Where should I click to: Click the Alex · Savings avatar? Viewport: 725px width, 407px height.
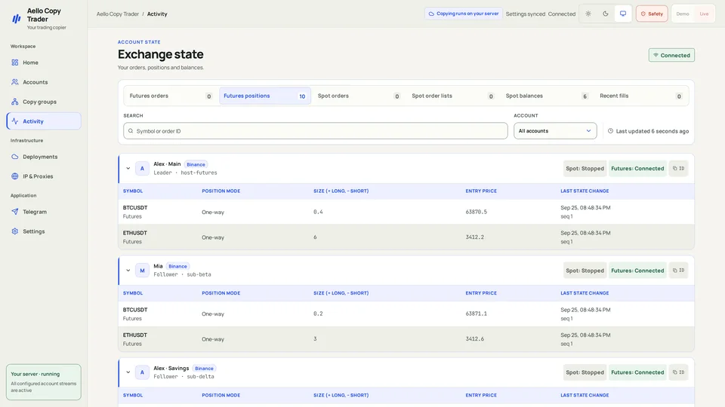click(x=142, y=372)
